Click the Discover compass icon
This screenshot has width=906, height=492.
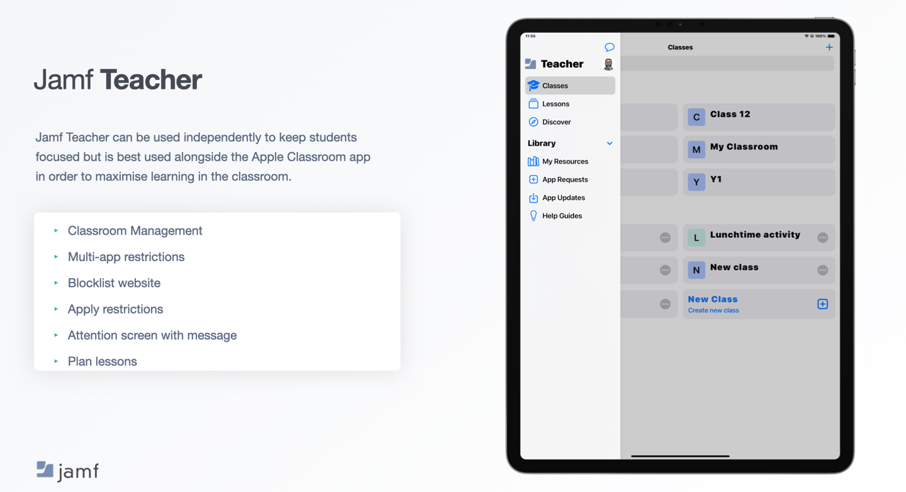coord(534,122)
